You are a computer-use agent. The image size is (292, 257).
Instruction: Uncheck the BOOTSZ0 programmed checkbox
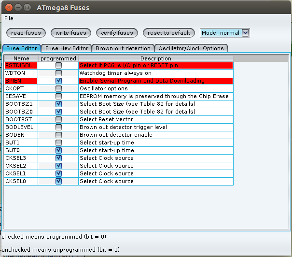[x=58, y=112]
